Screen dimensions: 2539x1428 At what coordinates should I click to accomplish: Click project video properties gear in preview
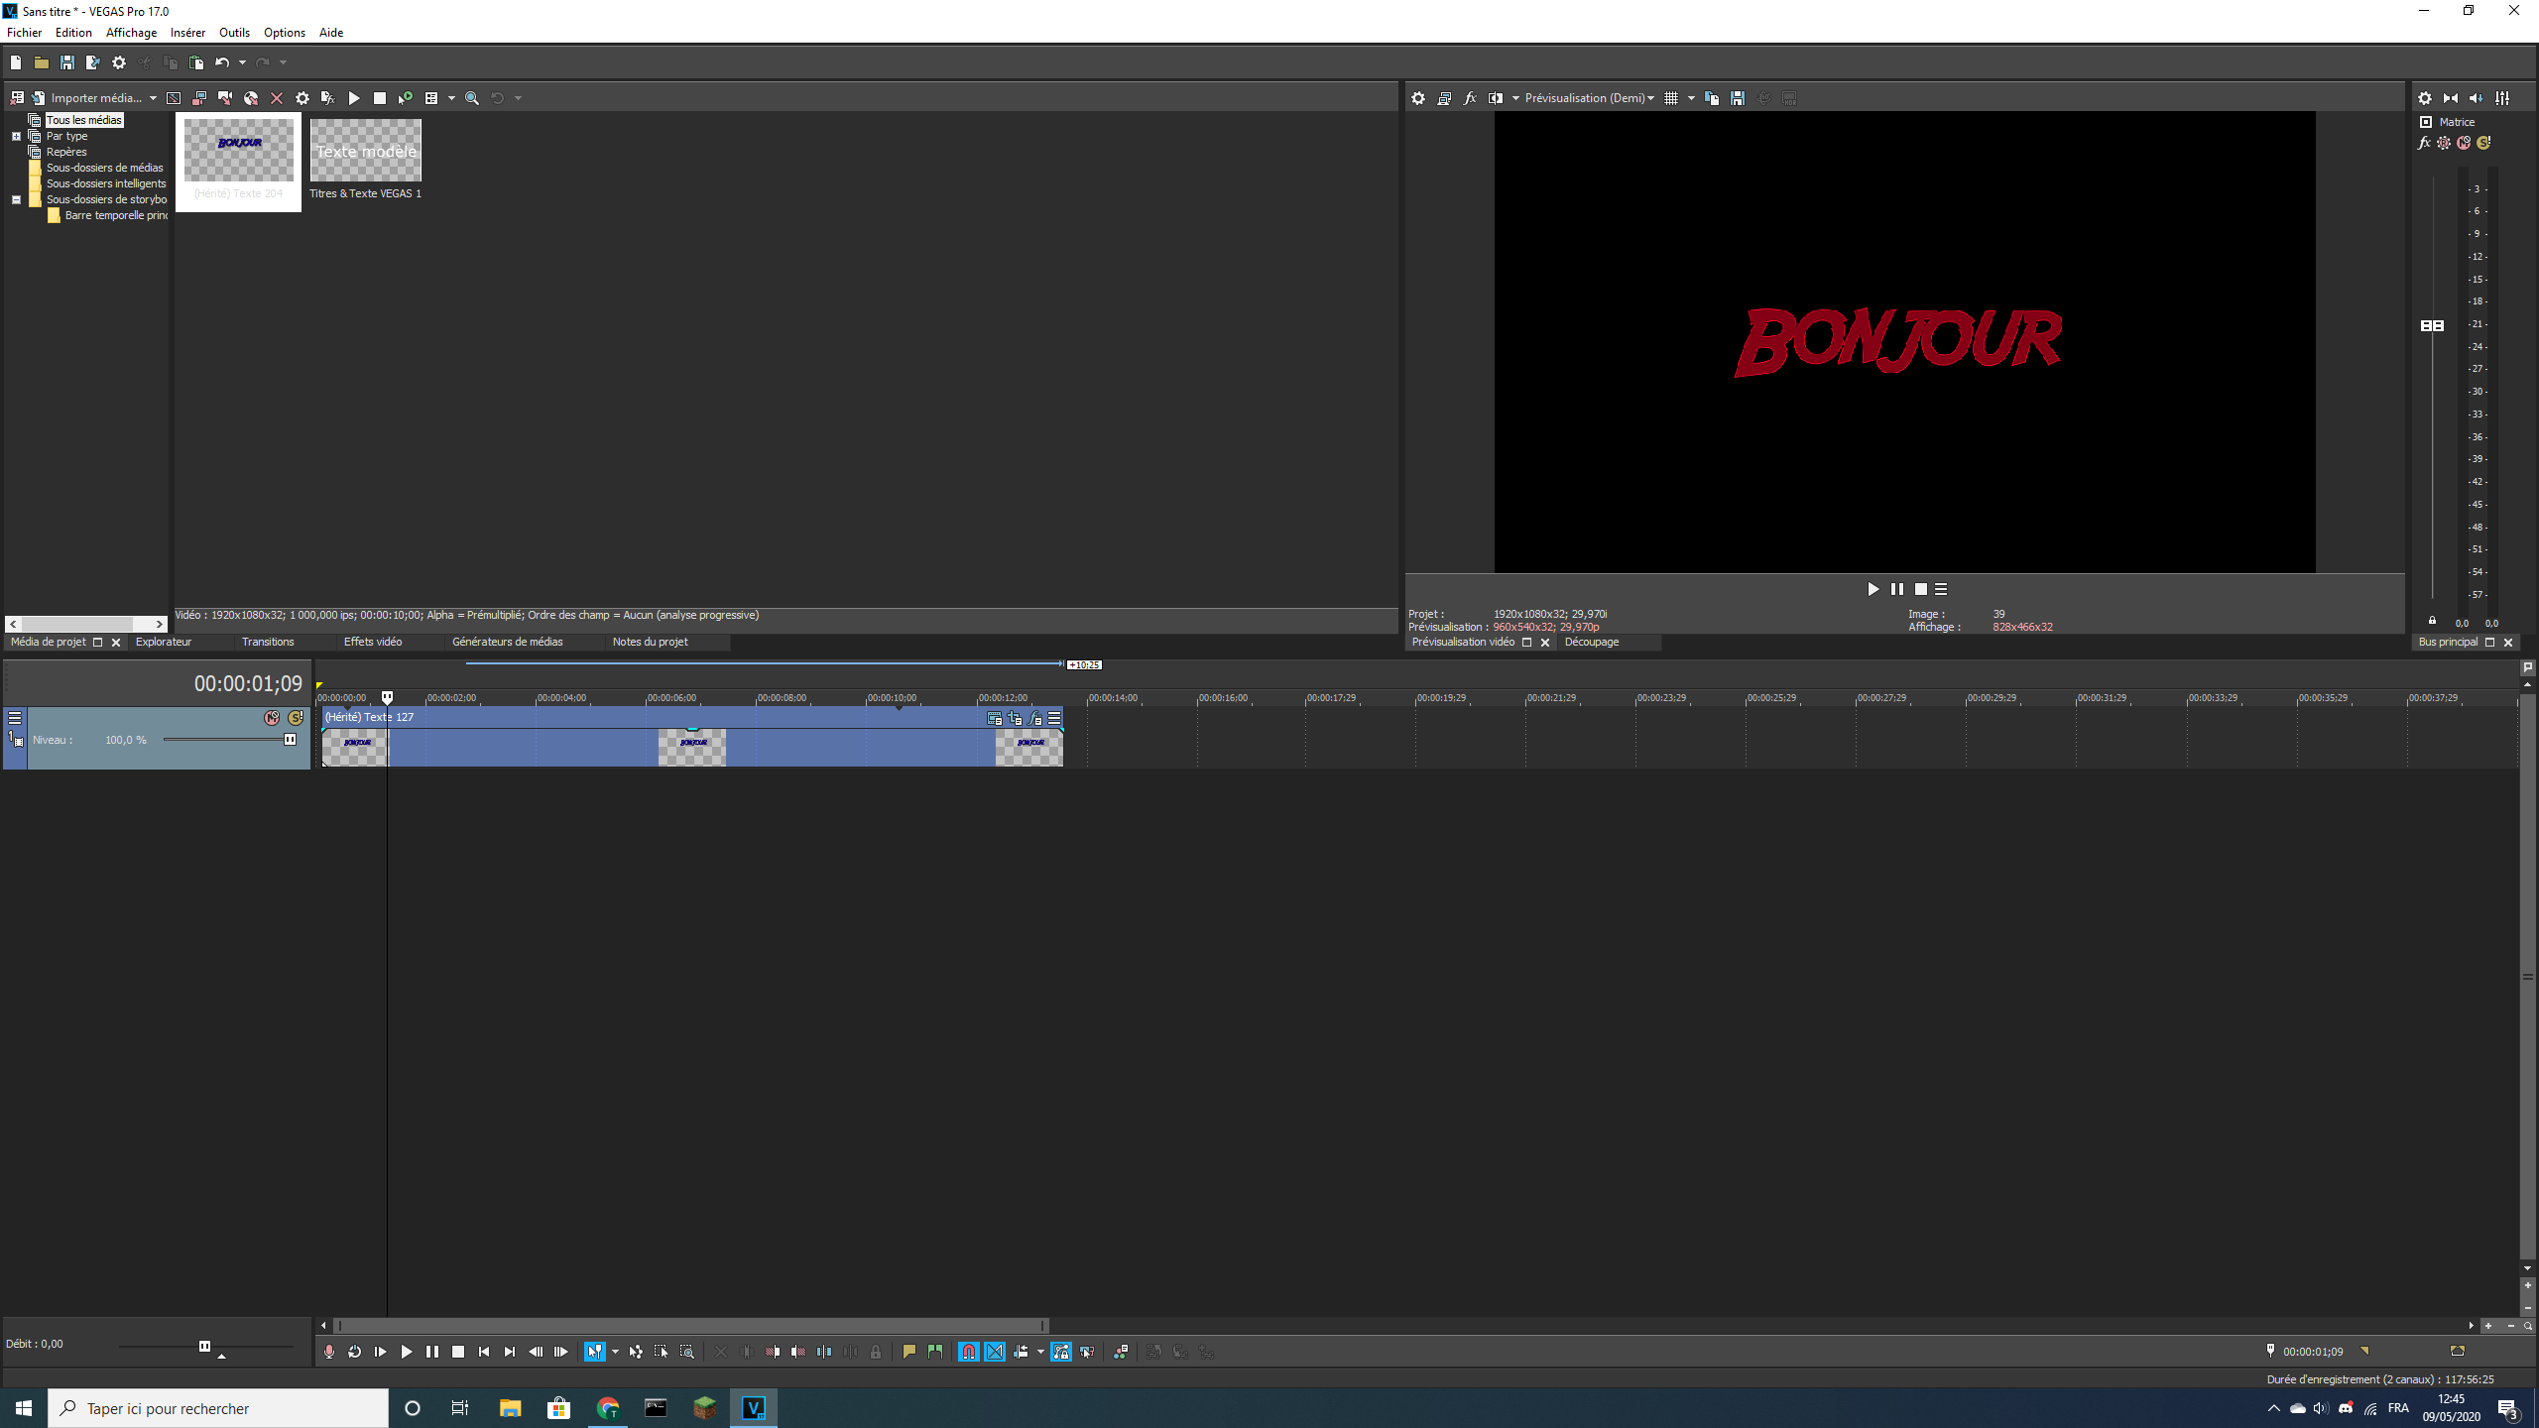tap(1418, 98)
